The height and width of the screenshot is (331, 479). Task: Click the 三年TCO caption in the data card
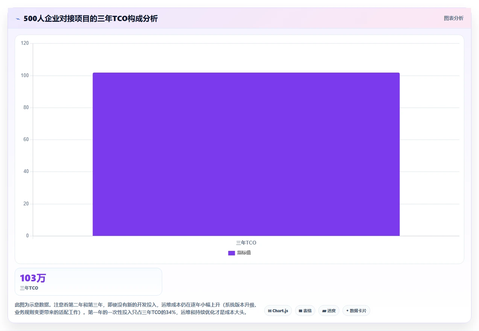pyautogui.click(x=29, y=288)
